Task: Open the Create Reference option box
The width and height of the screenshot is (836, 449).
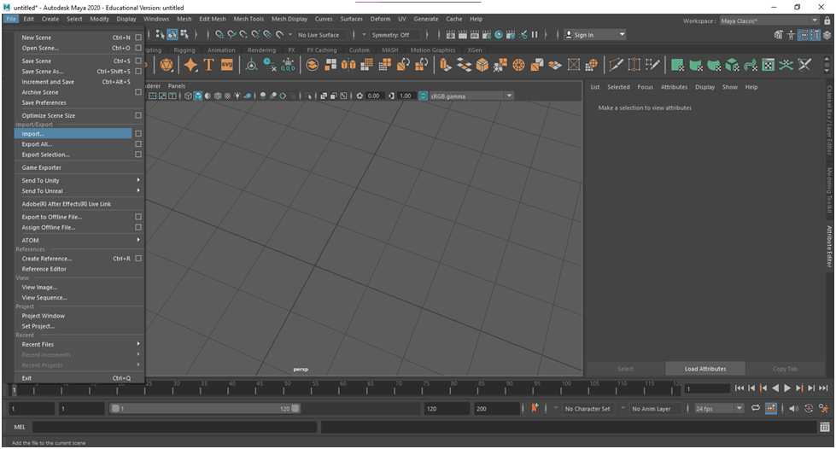Action: point(138,258)
